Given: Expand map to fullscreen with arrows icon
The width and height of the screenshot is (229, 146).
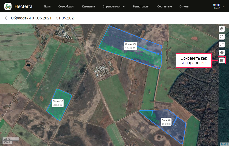Looking at the screenshot, I should 222,45.
